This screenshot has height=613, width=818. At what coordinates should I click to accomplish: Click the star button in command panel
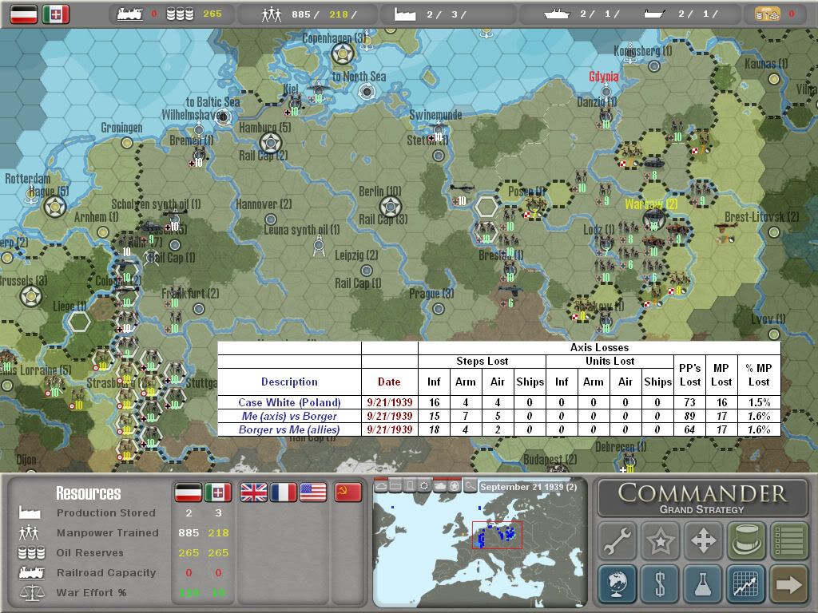coord(660,540)
